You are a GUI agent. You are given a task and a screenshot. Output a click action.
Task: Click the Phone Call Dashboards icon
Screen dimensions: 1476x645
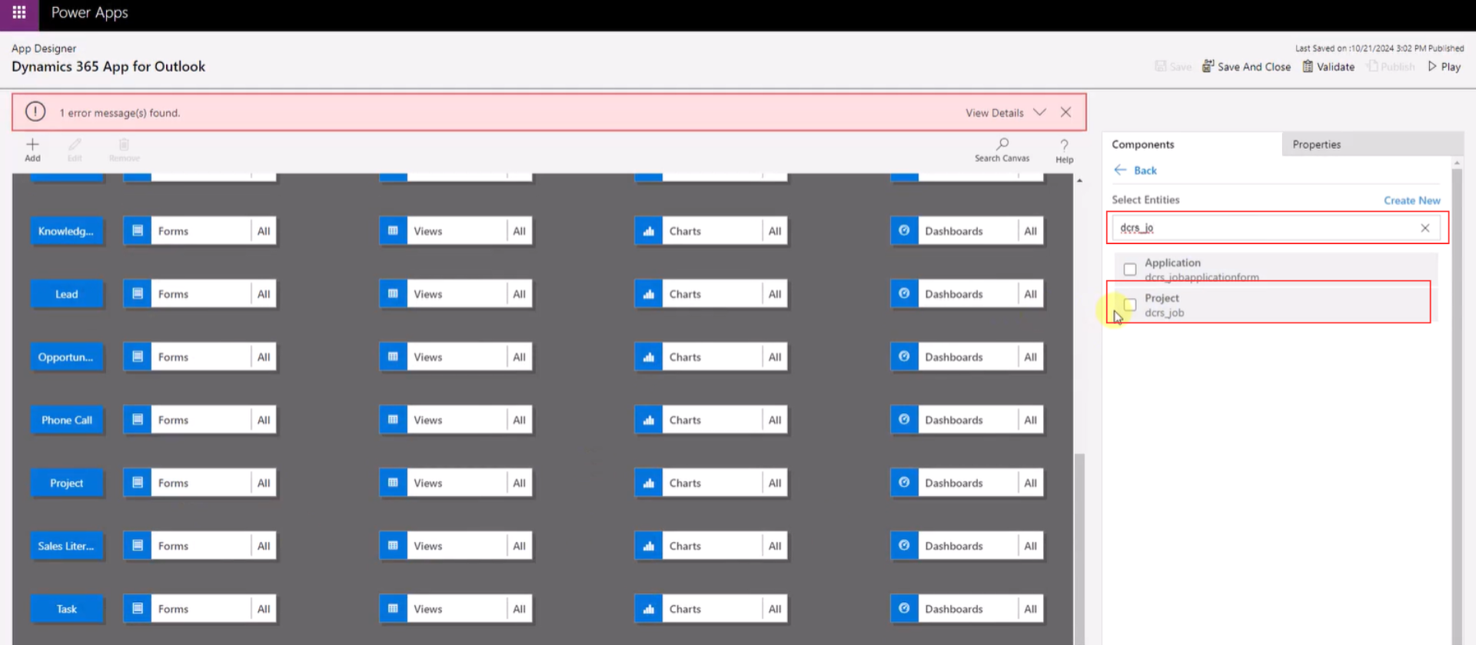coord(904,420)
